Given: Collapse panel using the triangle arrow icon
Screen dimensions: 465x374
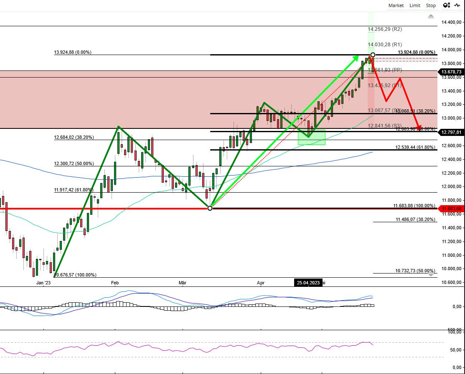Looking at the screenshot, I should (430, 16).
